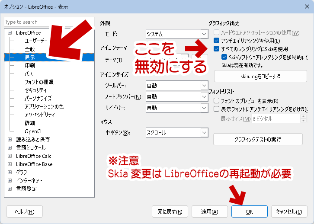Image resolution: width=314 pixels, height=224 pixels.
Task: Increase 最小サイズ with the up stepper
Action: [x=303, y=116]
